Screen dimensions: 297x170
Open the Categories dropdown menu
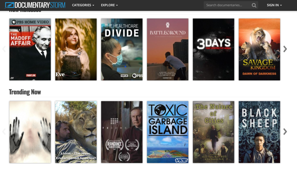click(83, 5)
